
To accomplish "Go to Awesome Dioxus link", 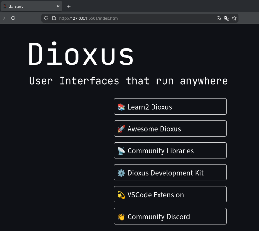I will (x=170, y=129).
